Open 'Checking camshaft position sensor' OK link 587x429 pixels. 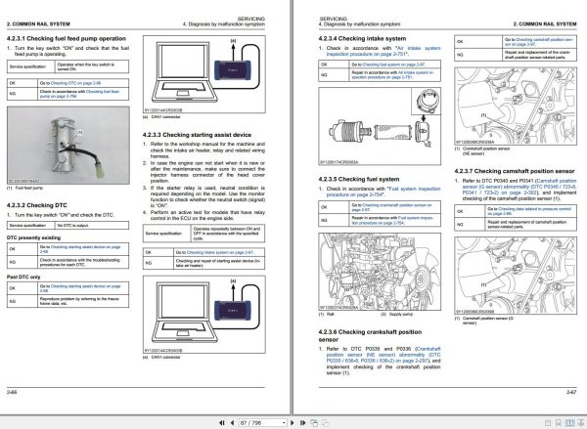[x=539, y=42]
